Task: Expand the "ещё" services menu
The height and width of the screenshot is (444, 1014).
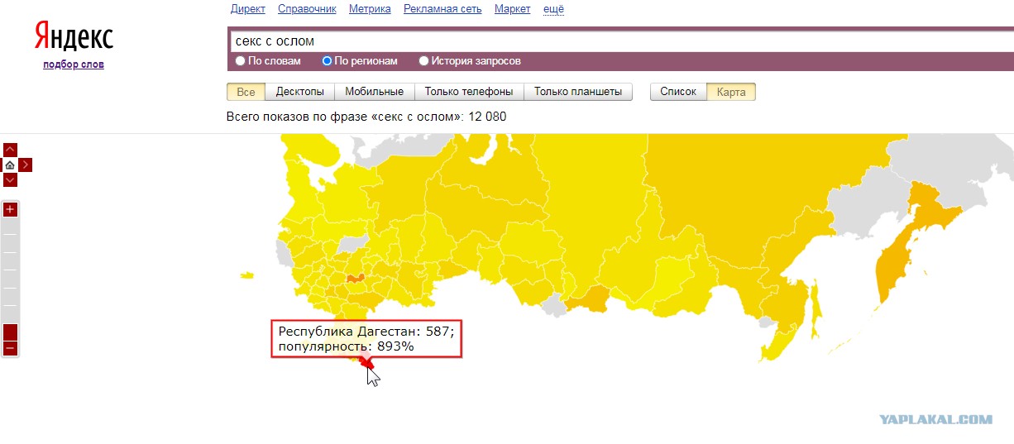Action: 553,9
